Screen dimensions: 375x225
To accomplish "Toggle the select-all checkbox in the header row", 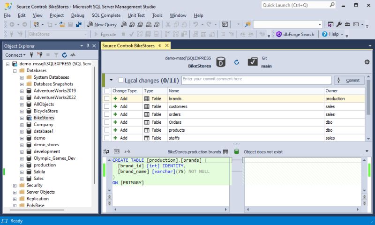I will [107, 91].
